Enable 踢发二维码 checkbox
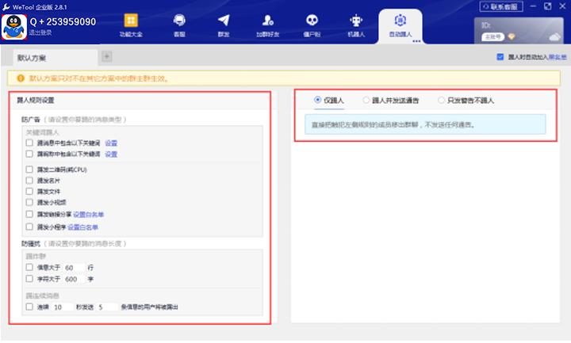The image size is (571, 343). pos(29,170)
